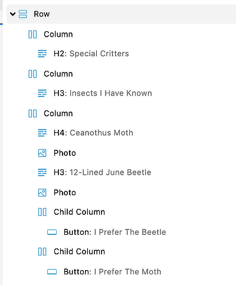The height and width of the screenshot is (285, 236).
Task: Click the photo icon below Ceanothus Moth
Action: tap(42, 153)
